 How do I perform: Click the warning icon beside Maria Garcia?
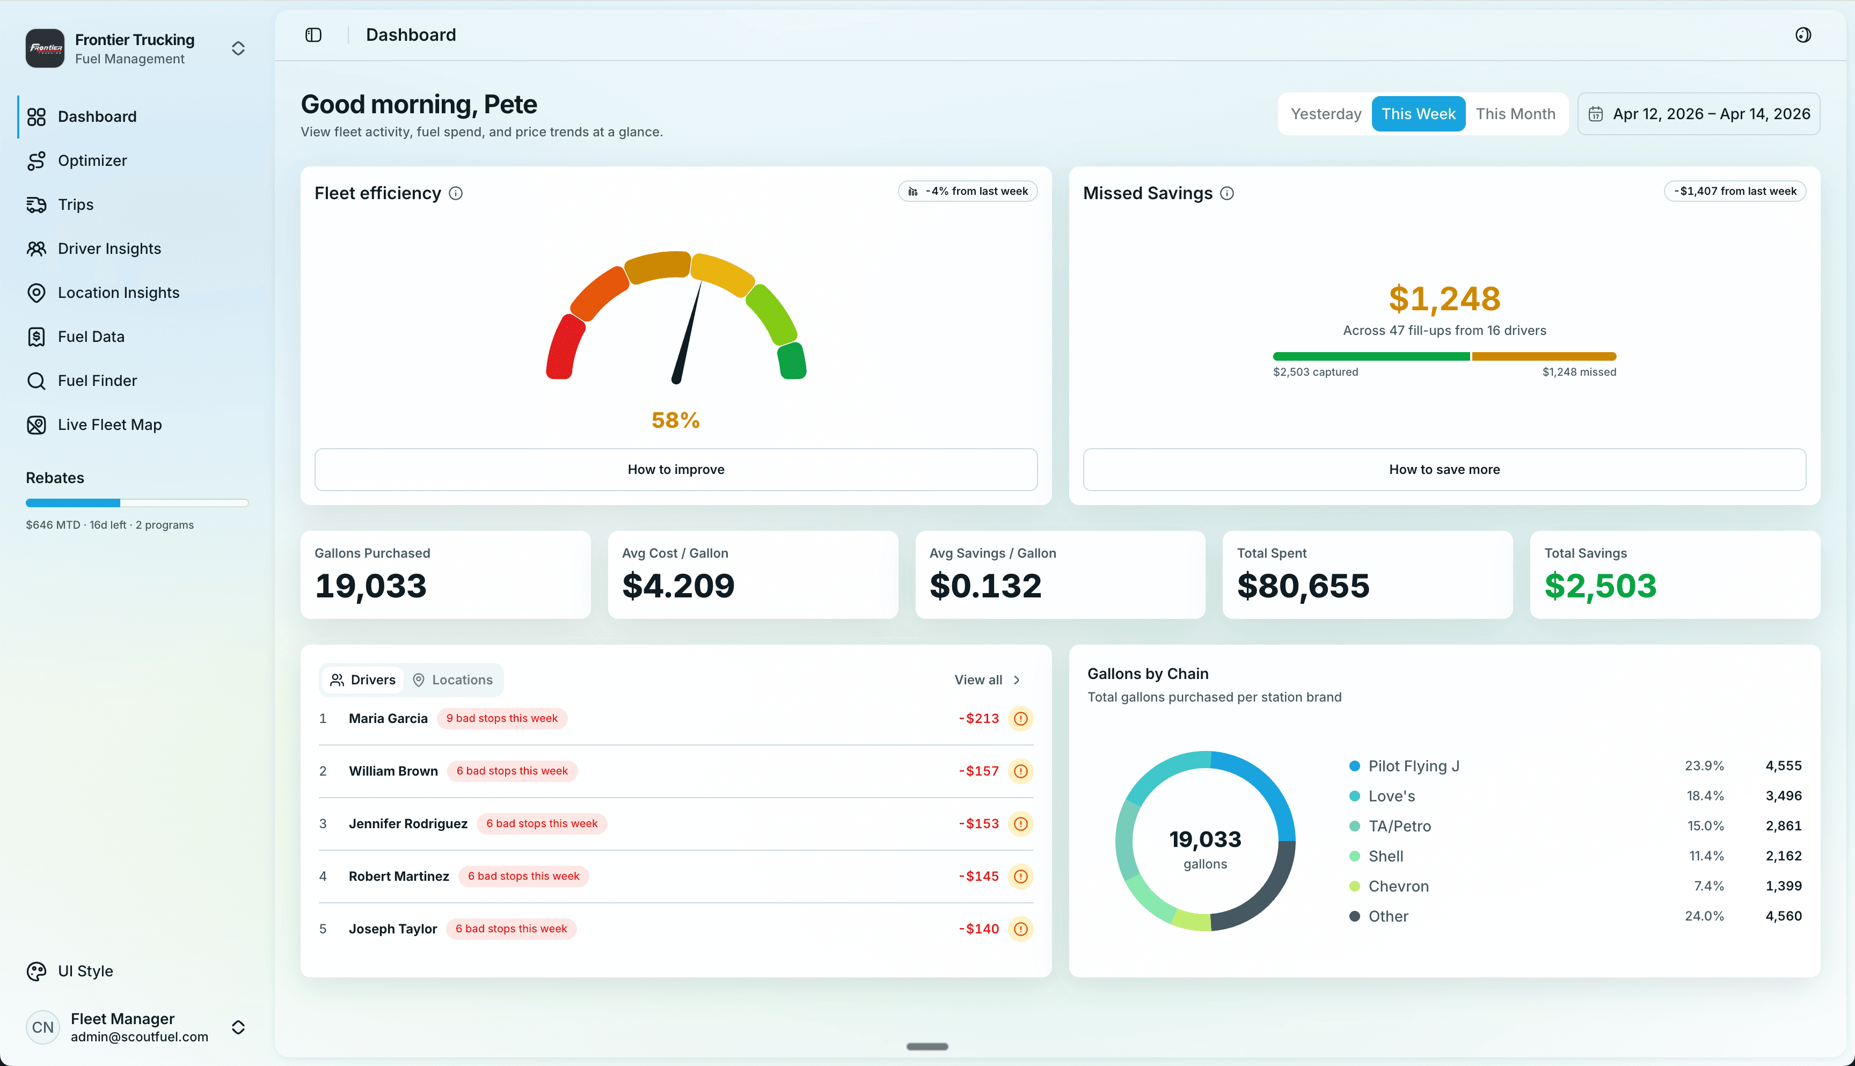1020,718
